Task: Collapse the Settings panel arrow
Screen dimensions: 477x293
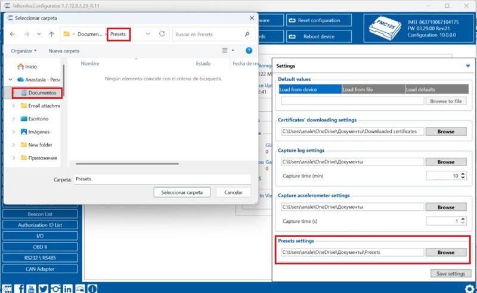Action: coord(468,66)
